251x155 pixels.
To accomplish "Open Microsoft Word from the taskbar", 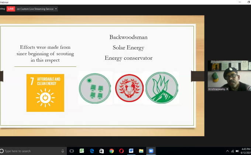I will [131, 151].
